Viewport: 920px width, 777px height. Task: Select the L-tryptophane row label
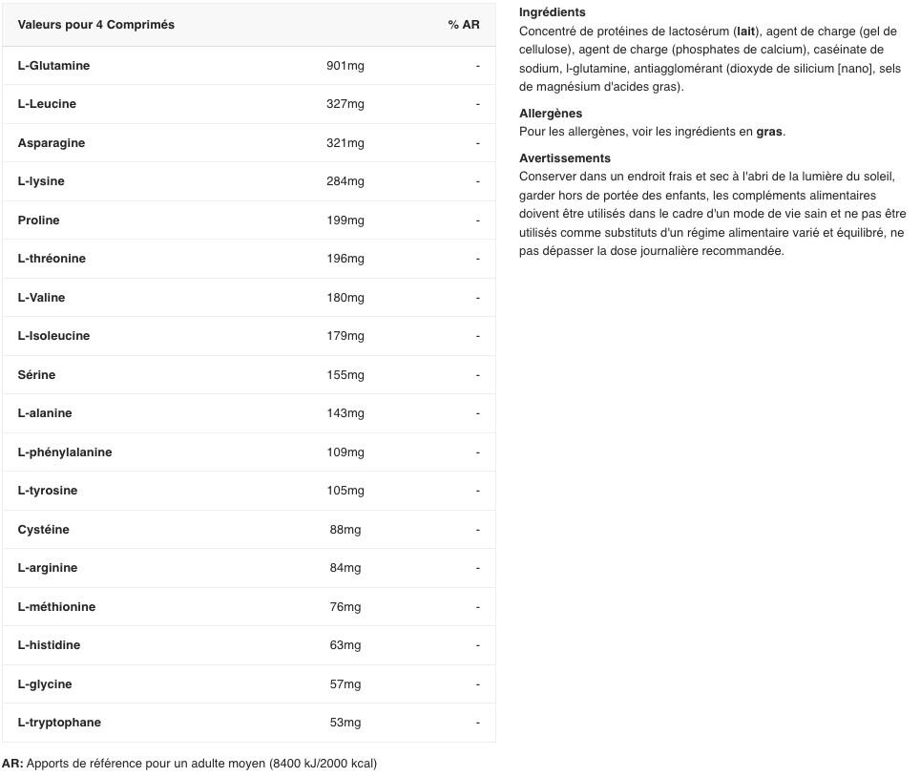click(59, 723)
